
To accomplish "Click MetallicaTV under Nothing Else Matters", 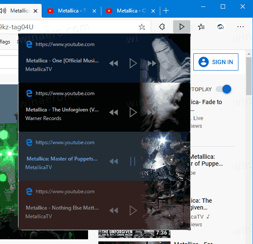I will click(x=39, y=216).
